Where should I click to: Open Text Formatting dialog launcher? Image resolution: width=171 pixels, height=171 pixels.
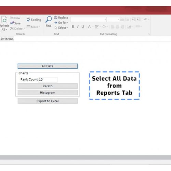(149, 34)
